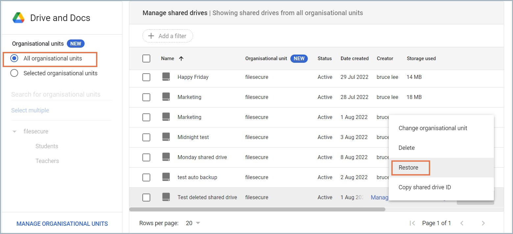The image size is (513, 234).
Task: Open MANAGE ORGANISATIONAL UNITS link
Action: click(62, 224)
